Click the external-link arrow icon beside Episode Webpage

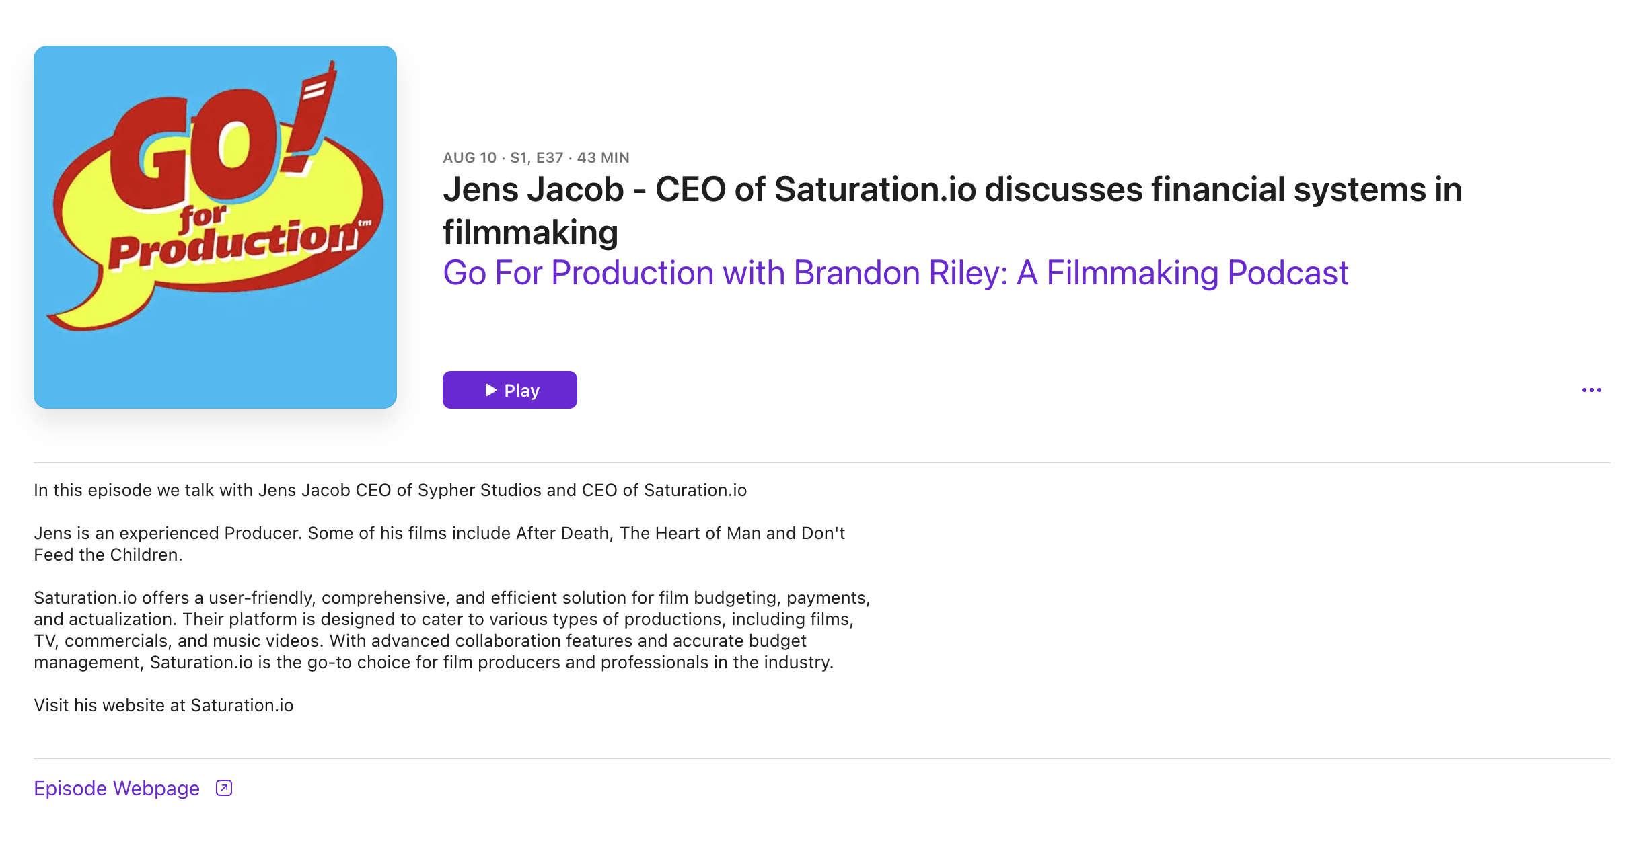(x=224, y=788)
